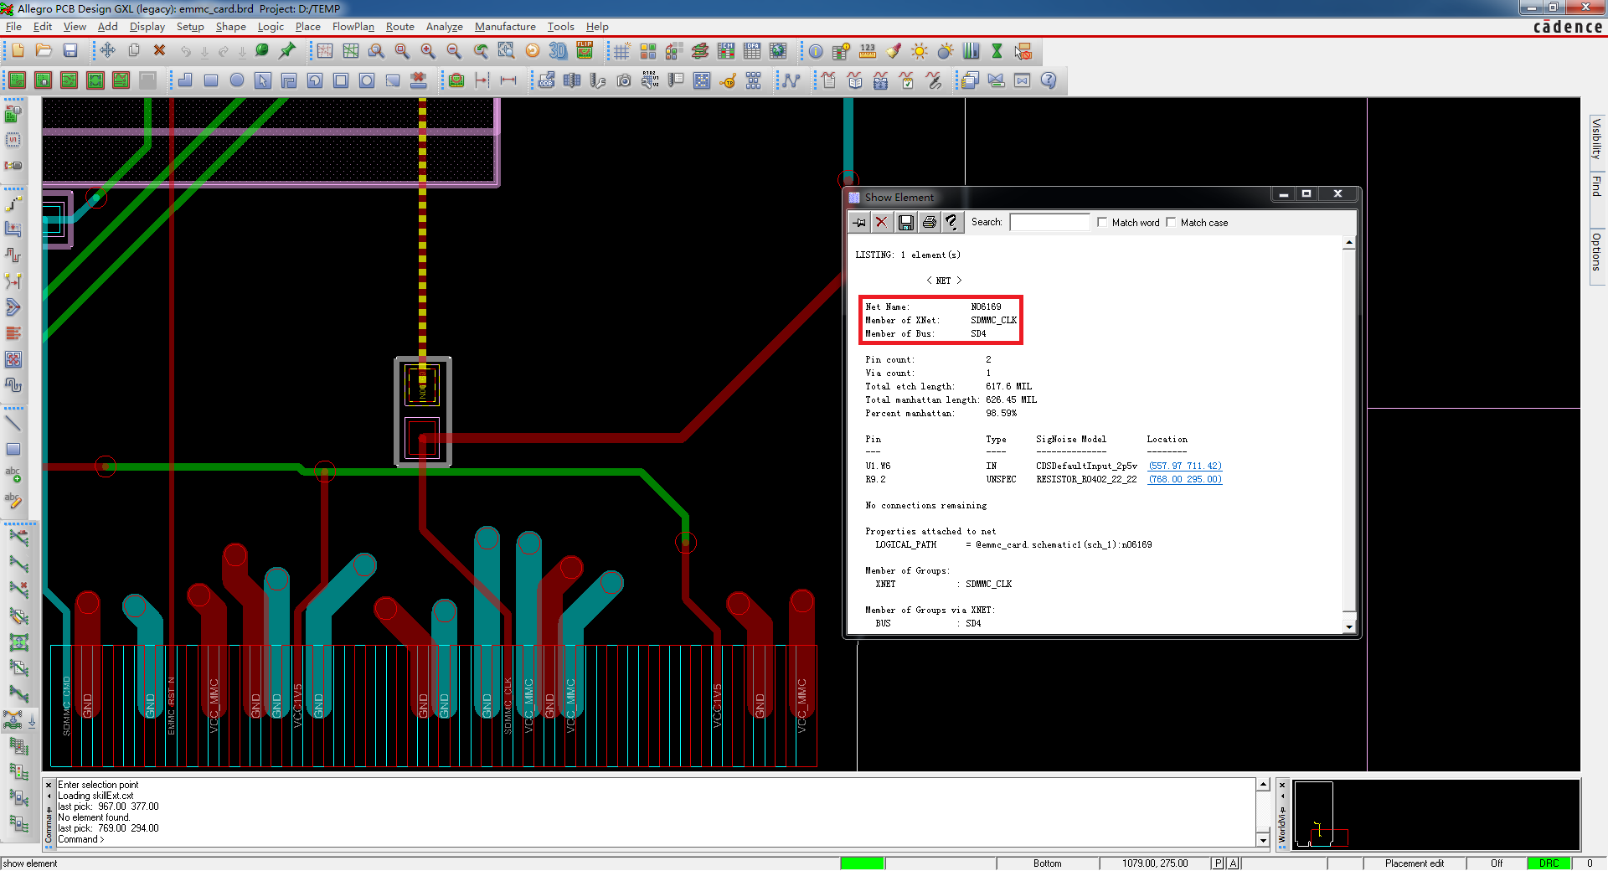Open a design with the folder icon
The image size is (1608, 871).
pyautogui.click(x=44, y=51)
